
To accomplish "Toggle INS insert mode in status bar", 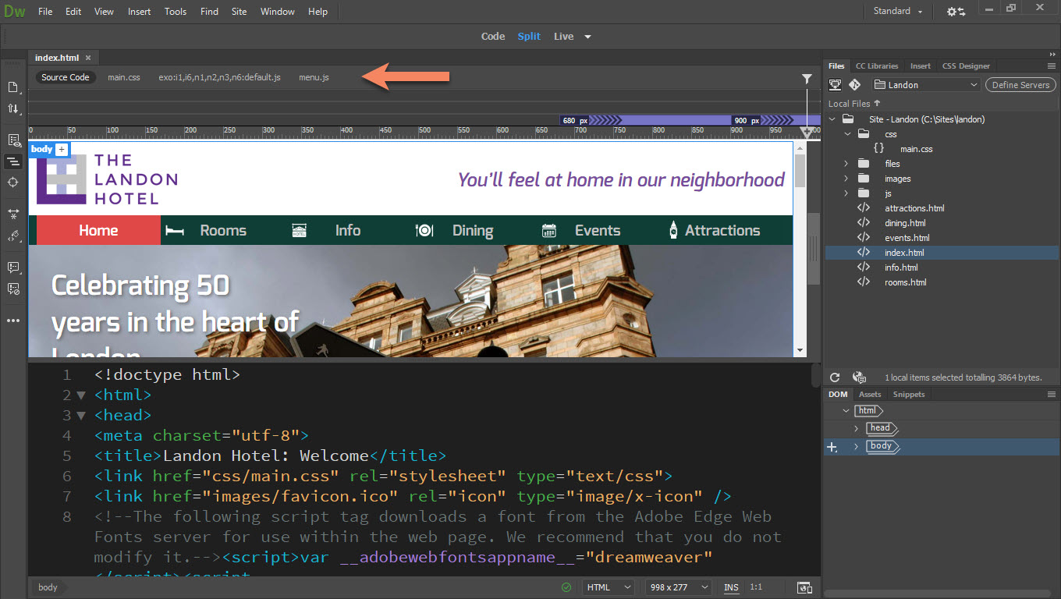I will click(731, 587).
